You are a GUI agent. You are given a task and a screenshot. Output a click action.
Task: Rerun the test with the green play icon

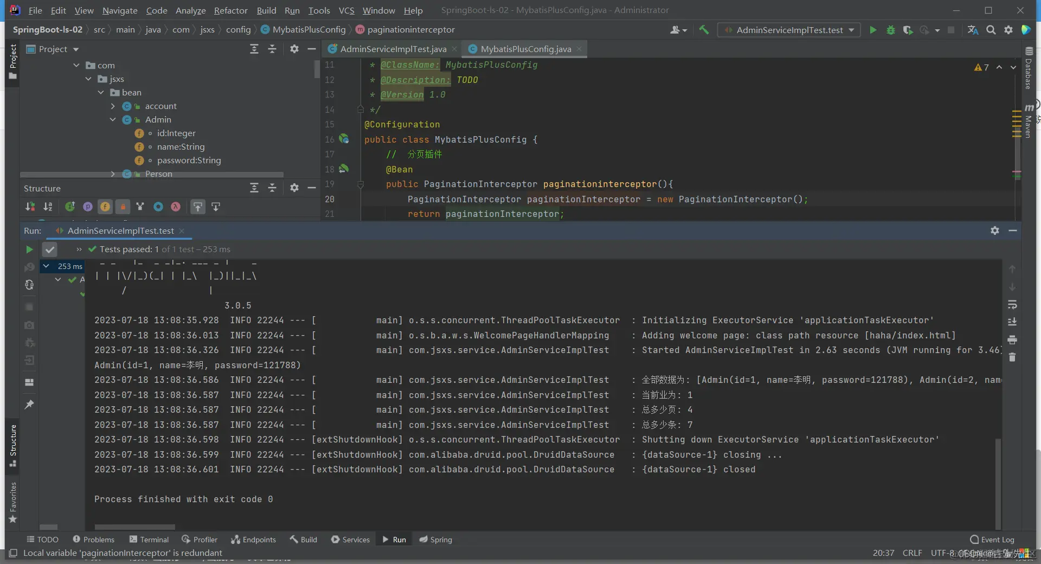[x=29, y=249]
